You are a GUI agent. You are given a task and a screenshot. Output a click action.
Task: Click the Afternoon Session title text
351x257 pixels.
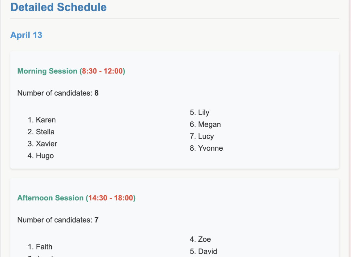click(x=50, y=198)
